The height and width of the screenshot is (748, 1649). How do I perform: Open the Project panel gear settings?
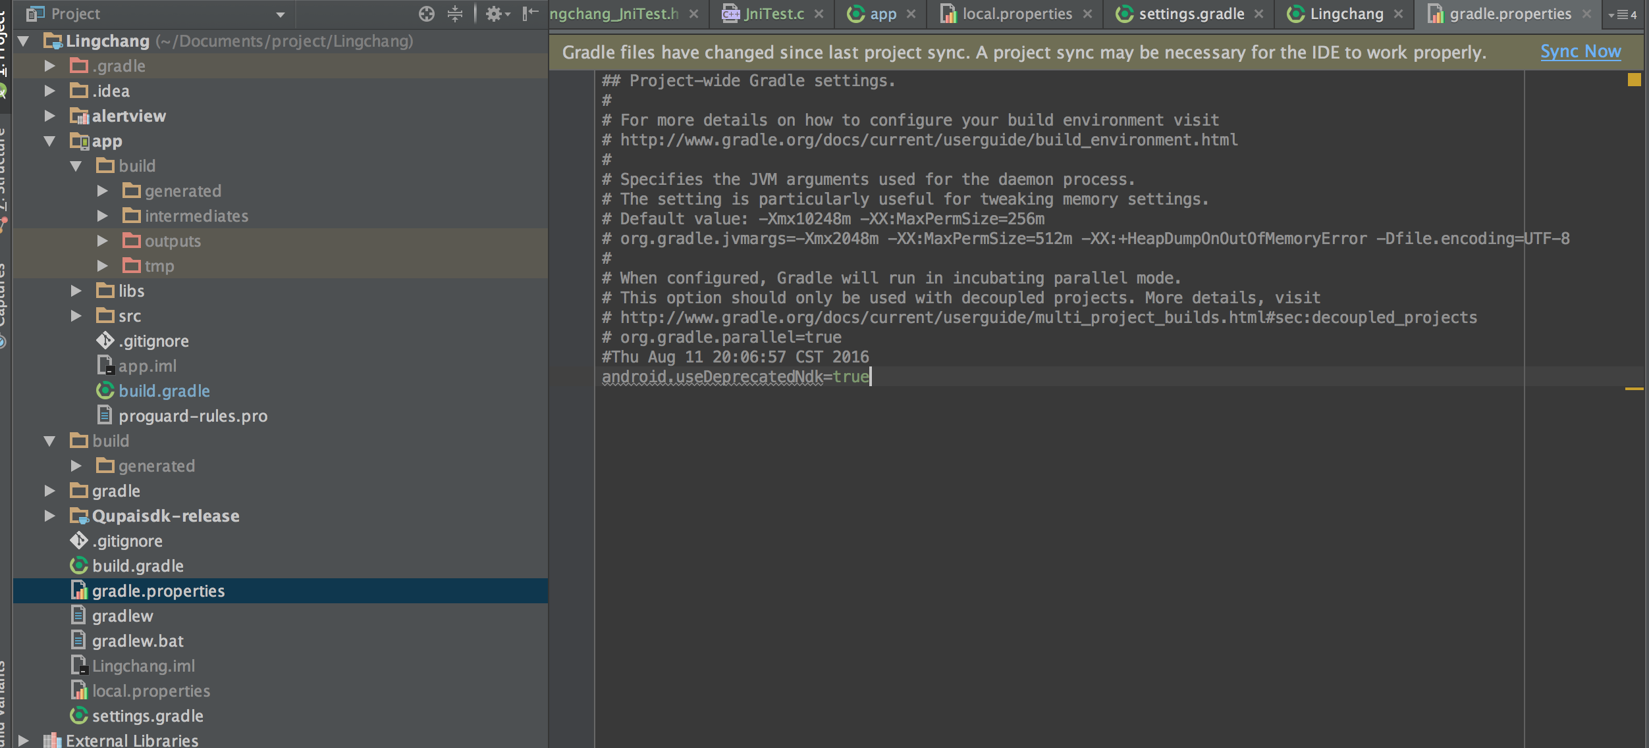click(x=497, y=14)
